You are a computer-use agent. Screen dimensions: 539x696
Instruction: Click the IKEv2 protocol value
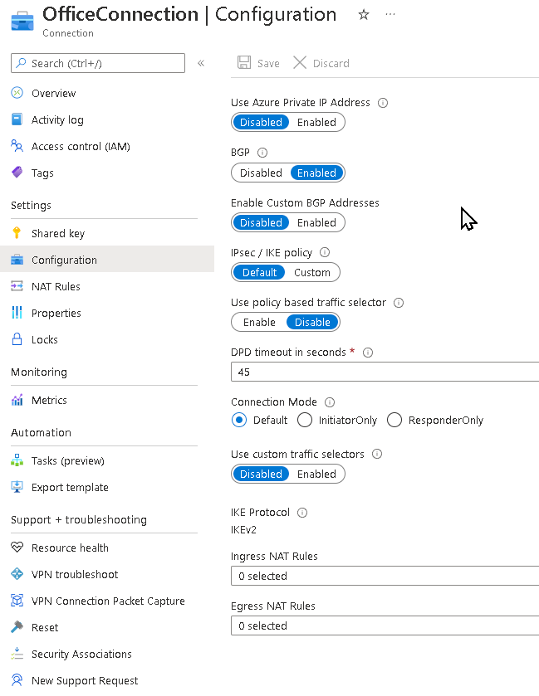[x=243, y=530]
